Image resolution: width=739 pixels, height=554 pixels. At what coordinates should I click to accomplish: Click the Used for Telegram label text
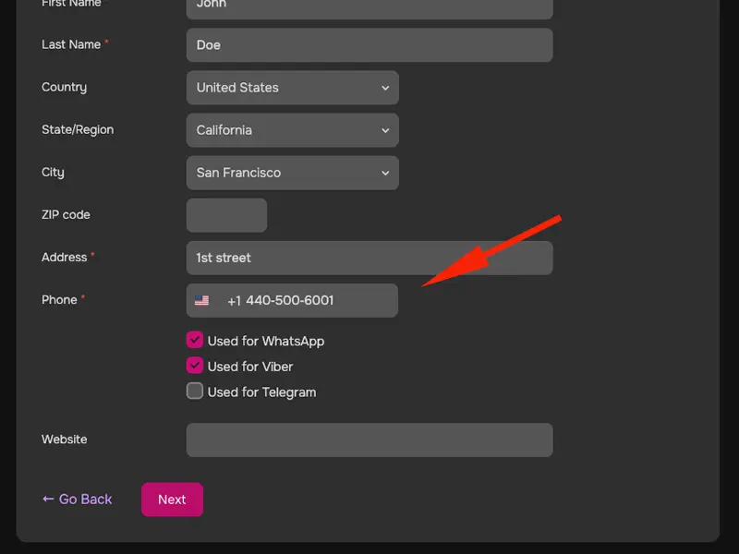coord(261,392)
